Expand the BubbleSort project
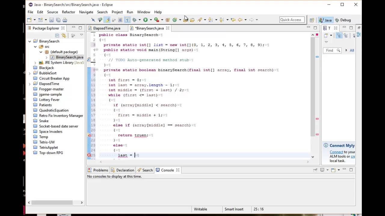The image size is (385, 216). pos(29,73)
